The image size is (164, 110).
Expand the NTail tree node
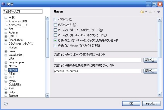coord(6,74)
